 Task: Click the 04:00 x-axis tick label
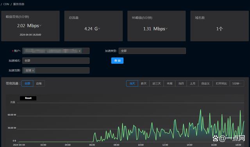click(x=68, y=145)
